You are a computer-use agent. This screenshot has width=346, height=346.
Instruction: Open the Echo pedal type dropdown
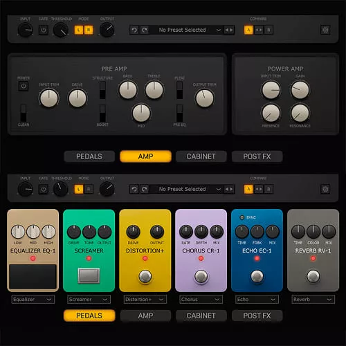[x=257, y=300]
